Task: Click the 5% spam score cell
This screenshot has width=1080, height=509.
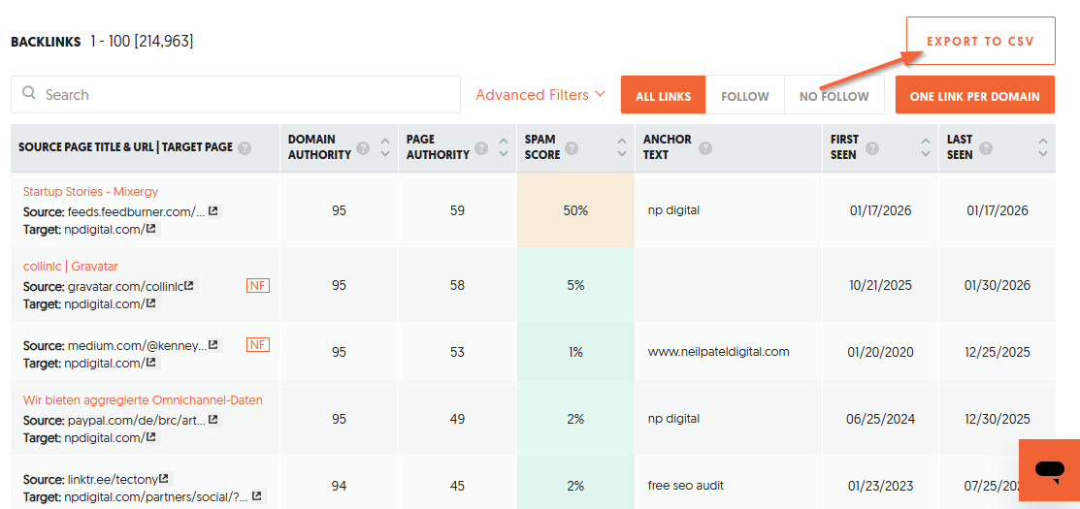Action: [x=575, y=285]
